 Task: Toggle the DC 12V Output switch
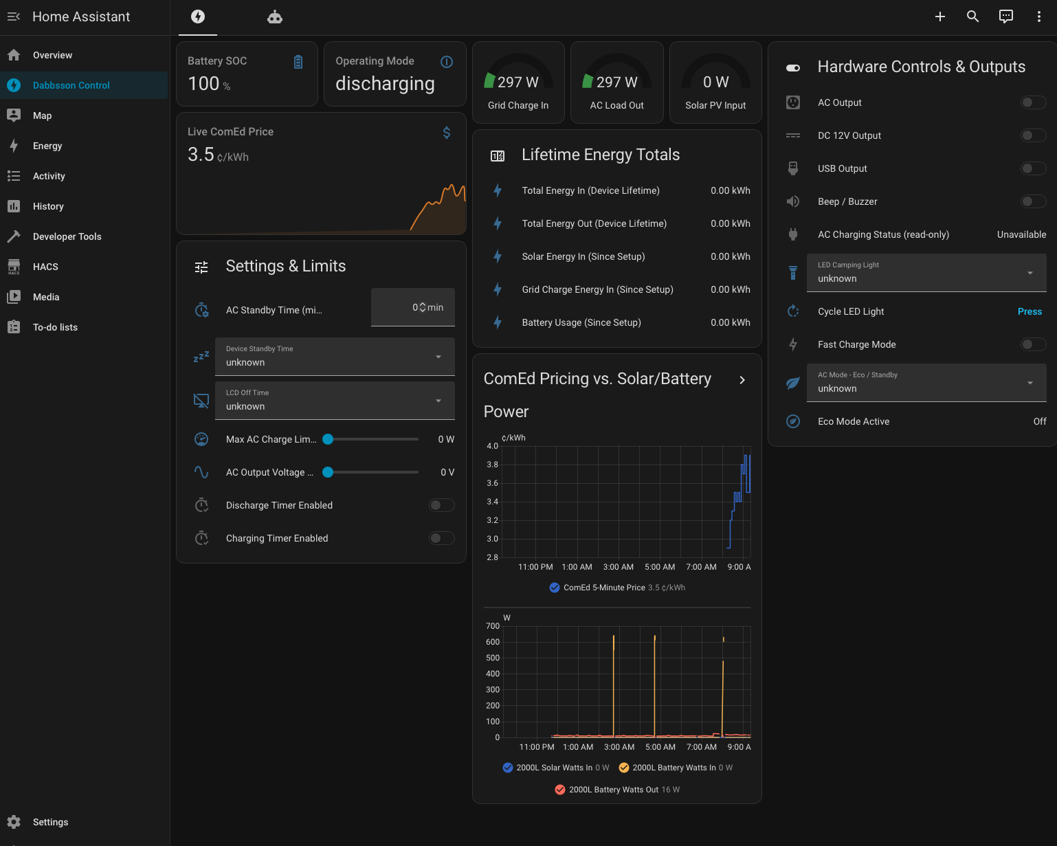(x=1033, y=135)
